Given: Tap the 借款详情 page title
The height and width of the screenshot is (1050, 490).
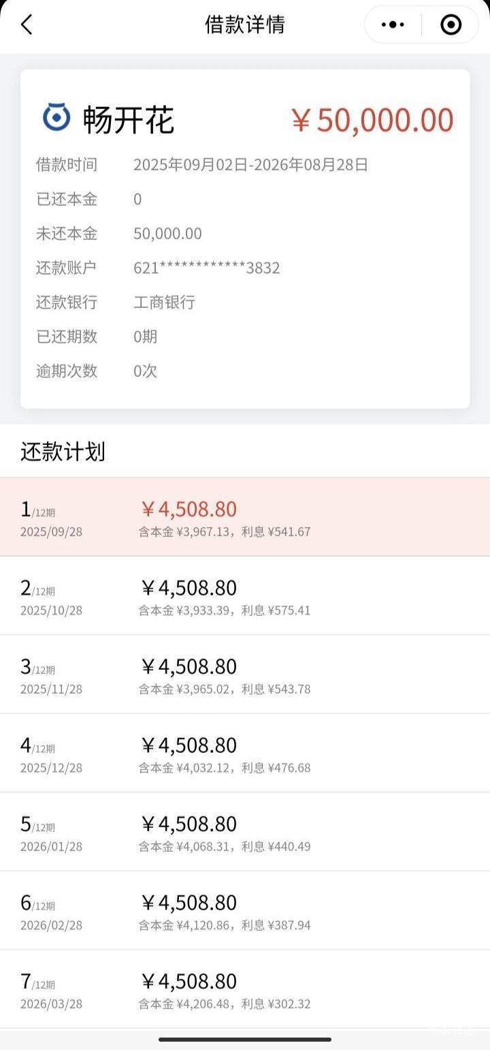Looking at the screenshot, I should (x=245, y=25).
